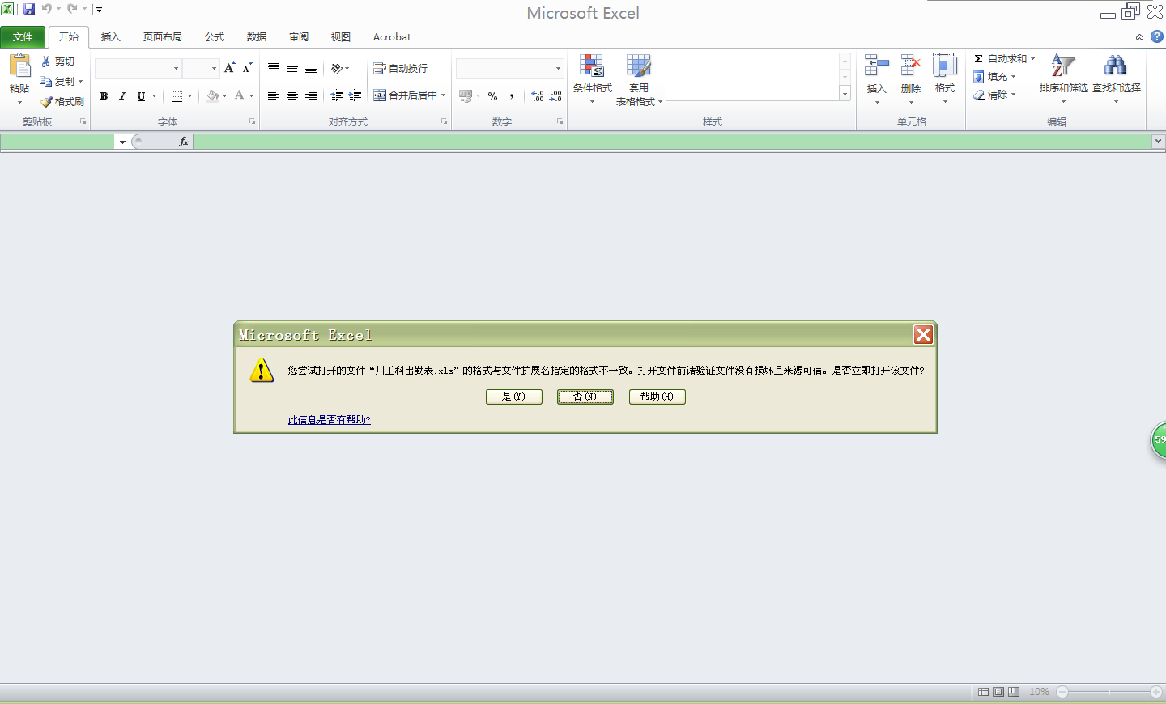Click AutoSum (自动求和)

tap(1000, 59)
